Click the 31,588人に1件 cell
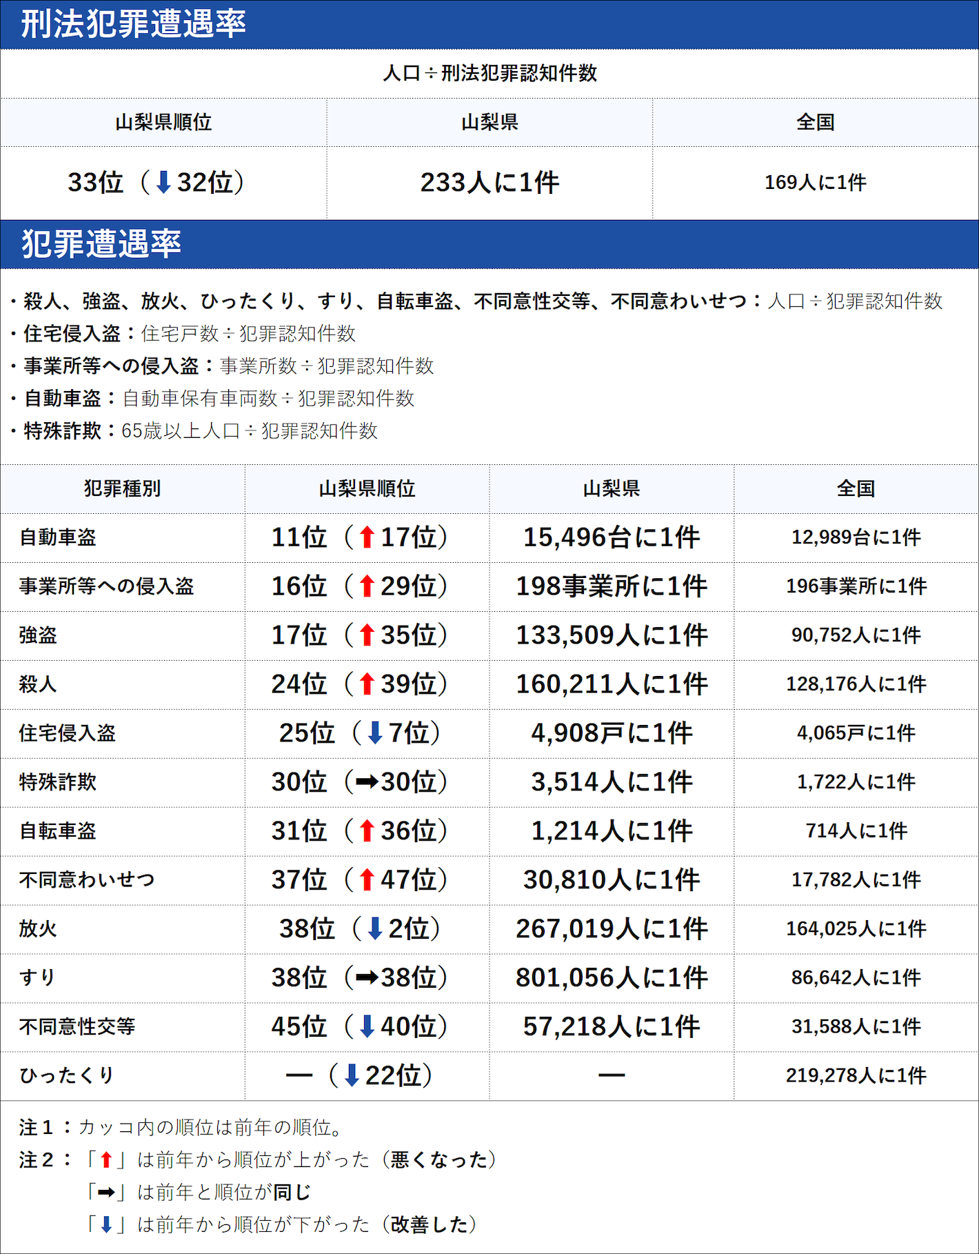Viewport: 979px width, 1254px height. point(856,1027)
